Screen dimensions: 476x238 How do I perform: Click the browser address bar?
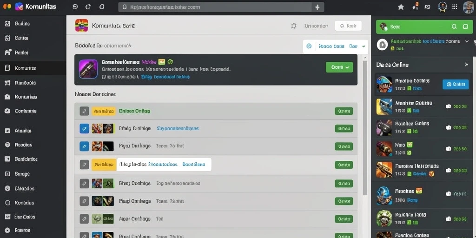point(215,7)
